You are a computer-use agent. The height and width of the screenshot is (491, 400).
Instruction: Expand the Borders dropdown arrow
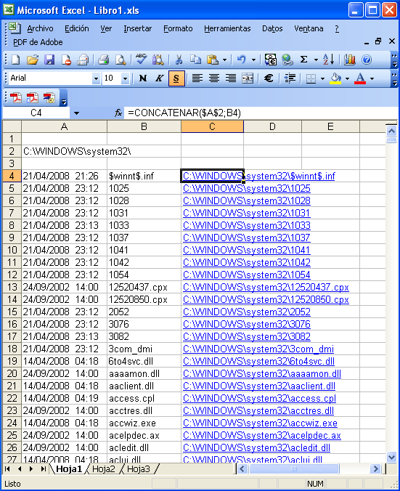[x=323, y=78]
